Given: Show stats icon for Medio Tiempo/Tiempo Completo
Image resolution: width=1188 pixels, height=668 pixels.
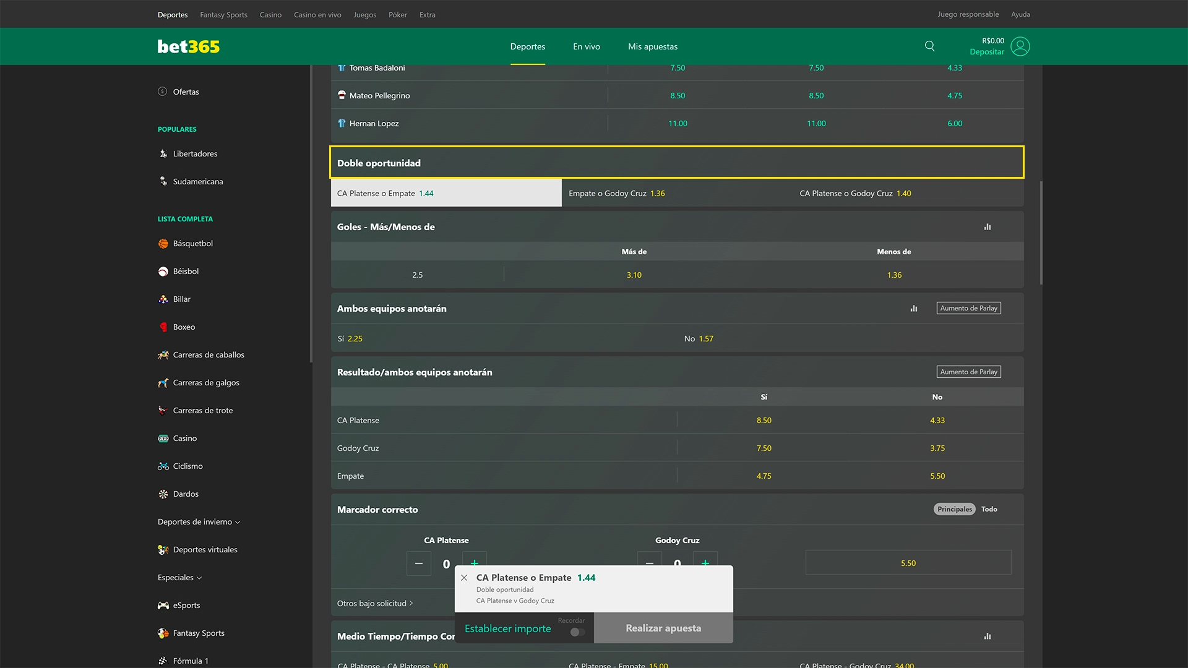Looking at the screenshot, I should (988, 636).
